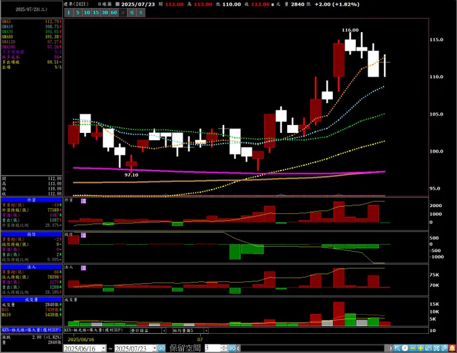Click the SMA20 value 105.05

[53, 32]
